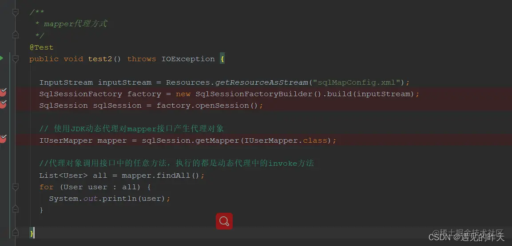This screenshot has width=512, height=246.
Task: Click the throws keyword
Action: click(141, 59)
